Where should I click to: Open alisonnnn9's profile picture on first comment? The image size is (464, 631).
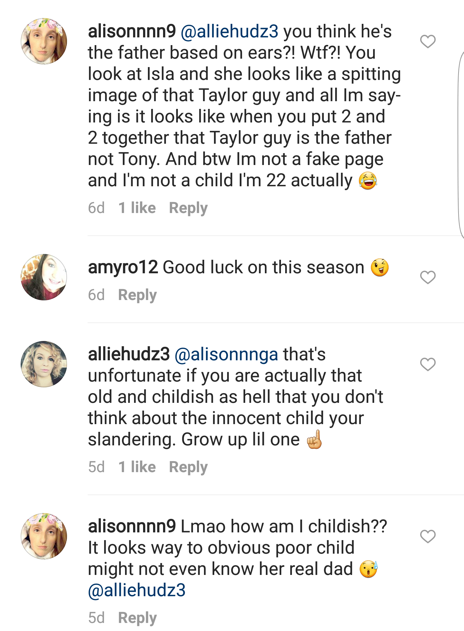[44, 41]
